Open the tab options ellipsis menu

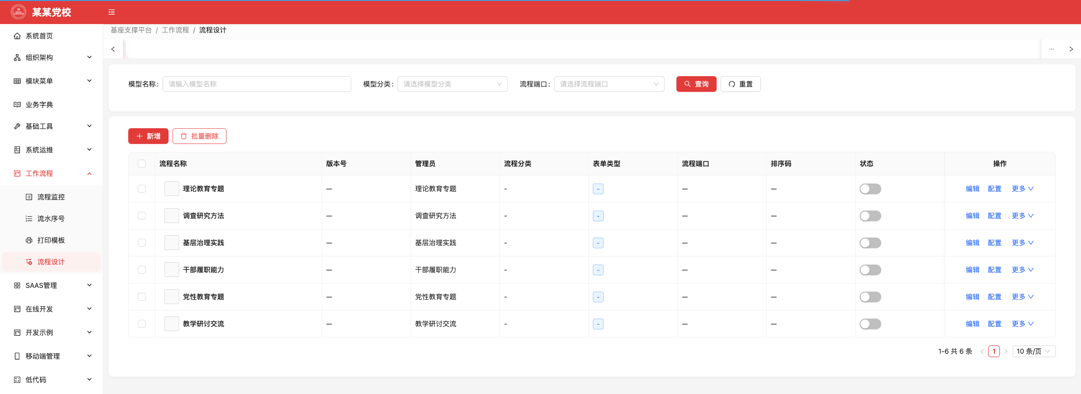tap(1052, 49)
